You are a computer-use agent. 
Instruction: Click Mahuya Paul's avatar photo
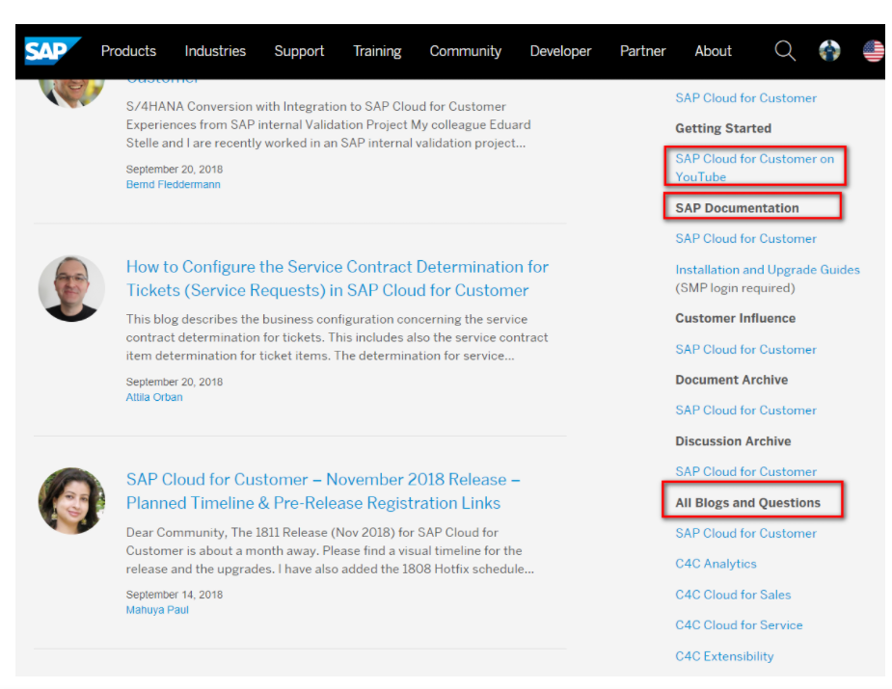click(x=71, y=501)
